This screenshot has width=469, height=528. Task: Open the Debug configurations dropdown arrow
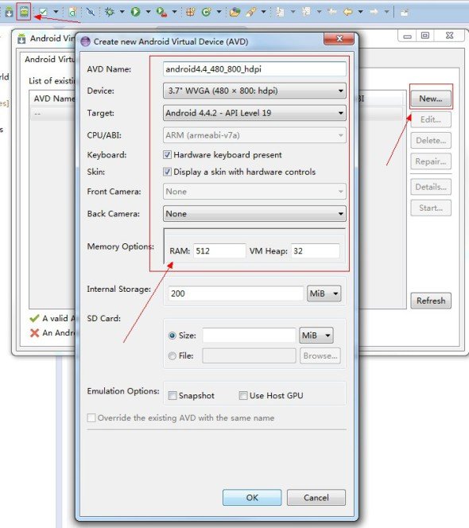tap(122, 12)
